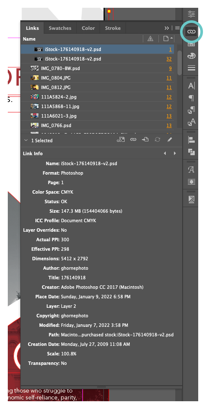
Task: Go to page 32 link number
Action: tap(169, 59)
